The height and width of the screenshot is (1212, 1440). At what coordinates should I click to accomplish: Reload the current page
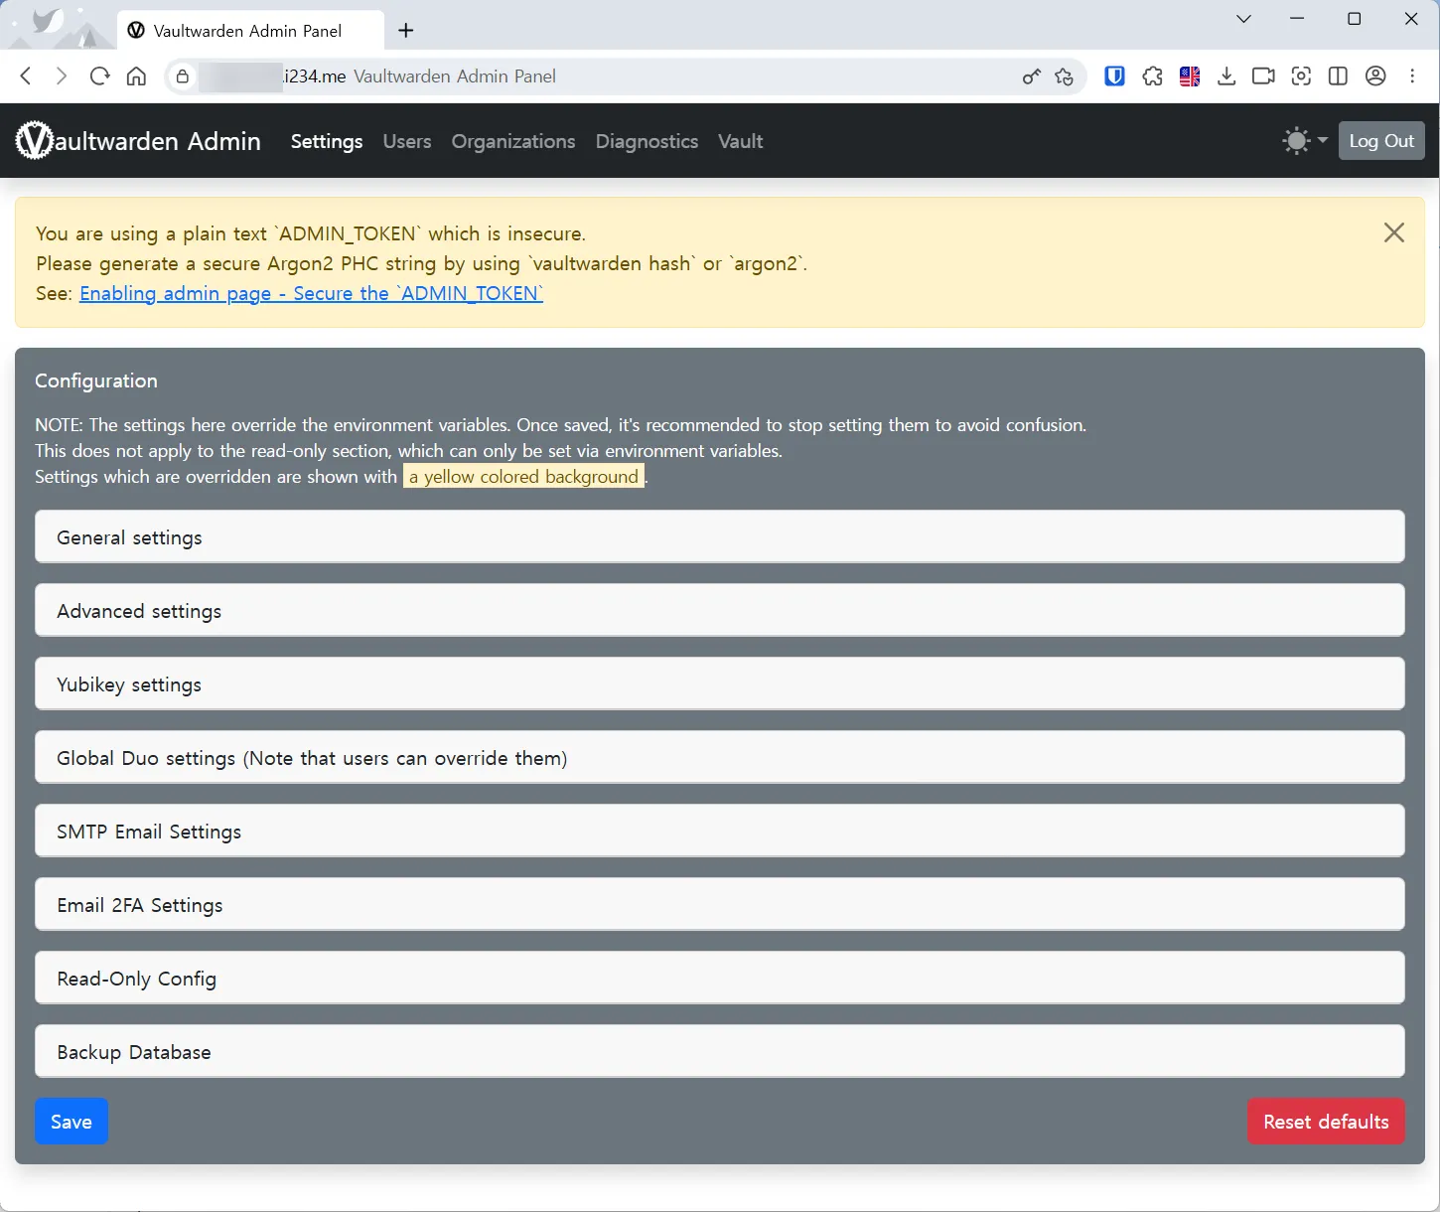99,76
